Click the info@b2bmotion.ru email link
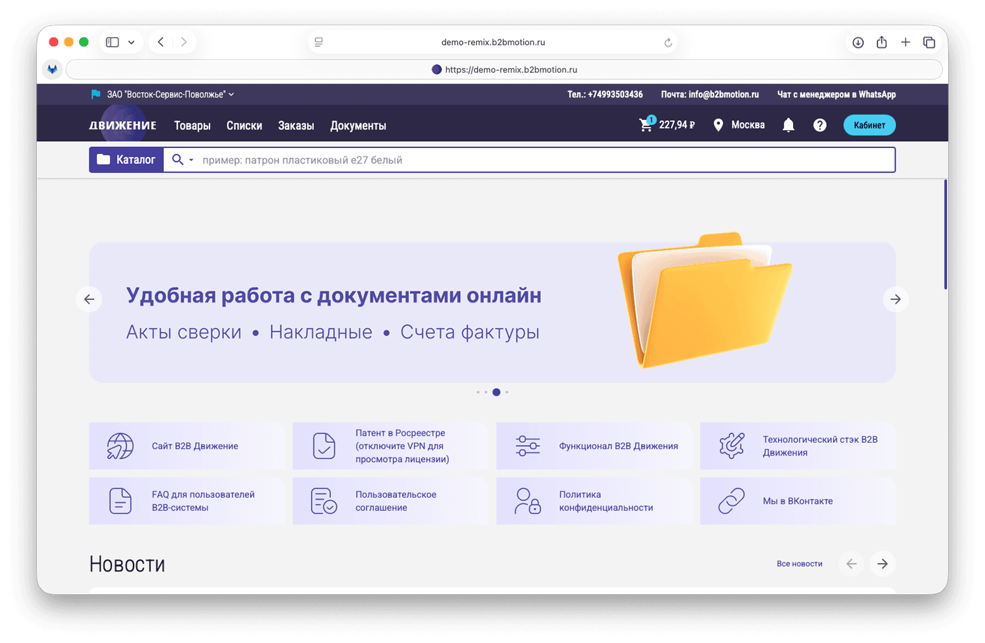The width and height of the screenshot is (985, 643). click(x=724, y=94)
